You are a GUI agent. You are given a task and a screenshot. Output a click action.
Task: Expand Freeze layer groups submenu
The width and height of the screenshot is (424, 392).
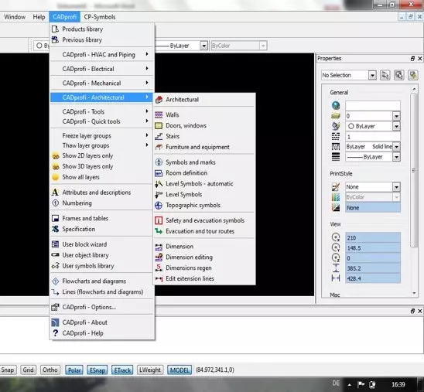coord(102,135)
